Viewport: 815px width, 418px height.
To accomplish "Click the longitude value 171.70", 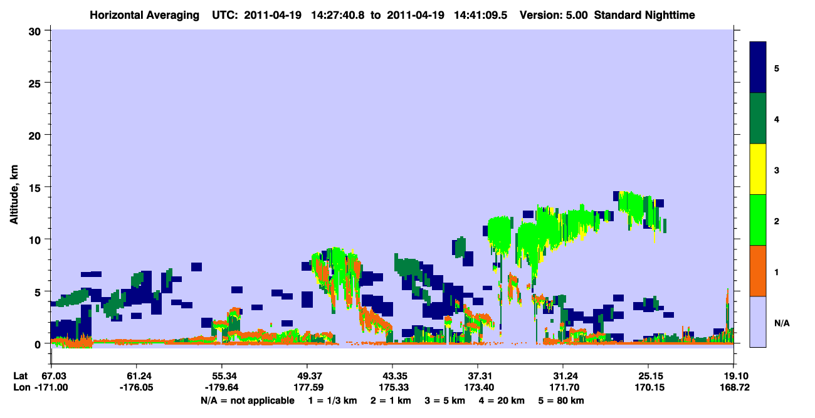I will (x=563, y=387).
